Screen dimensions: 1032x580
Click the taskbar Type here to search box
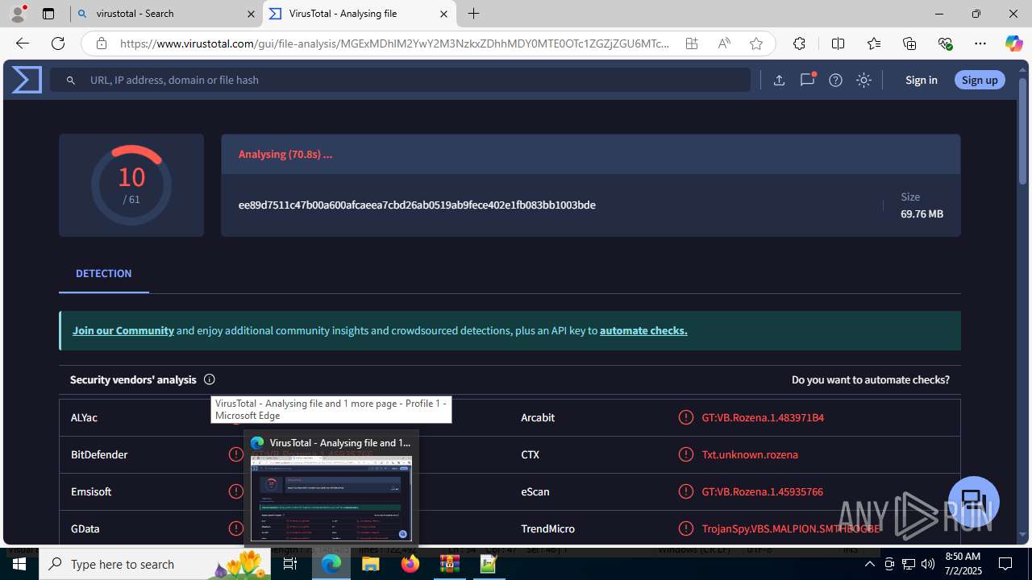coord(155,564)
